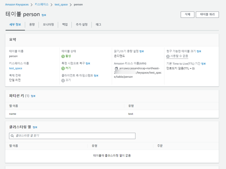Open 정보 beside the 파티션 키 heading

(33, 96)
